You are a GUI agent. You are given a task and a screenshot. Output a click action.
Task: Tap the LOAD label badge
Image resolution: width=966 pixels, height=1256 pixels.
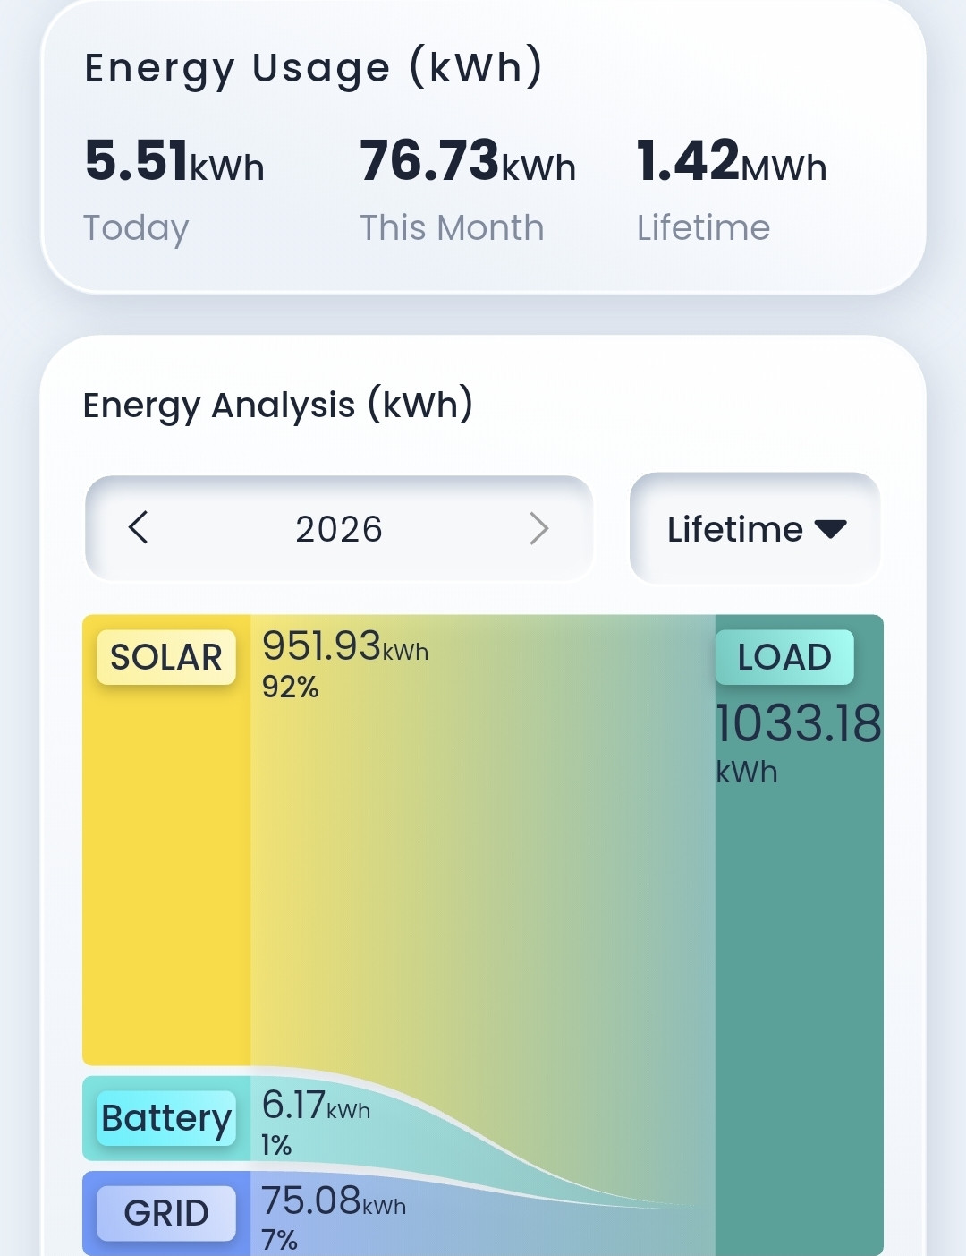coord(784,657)
